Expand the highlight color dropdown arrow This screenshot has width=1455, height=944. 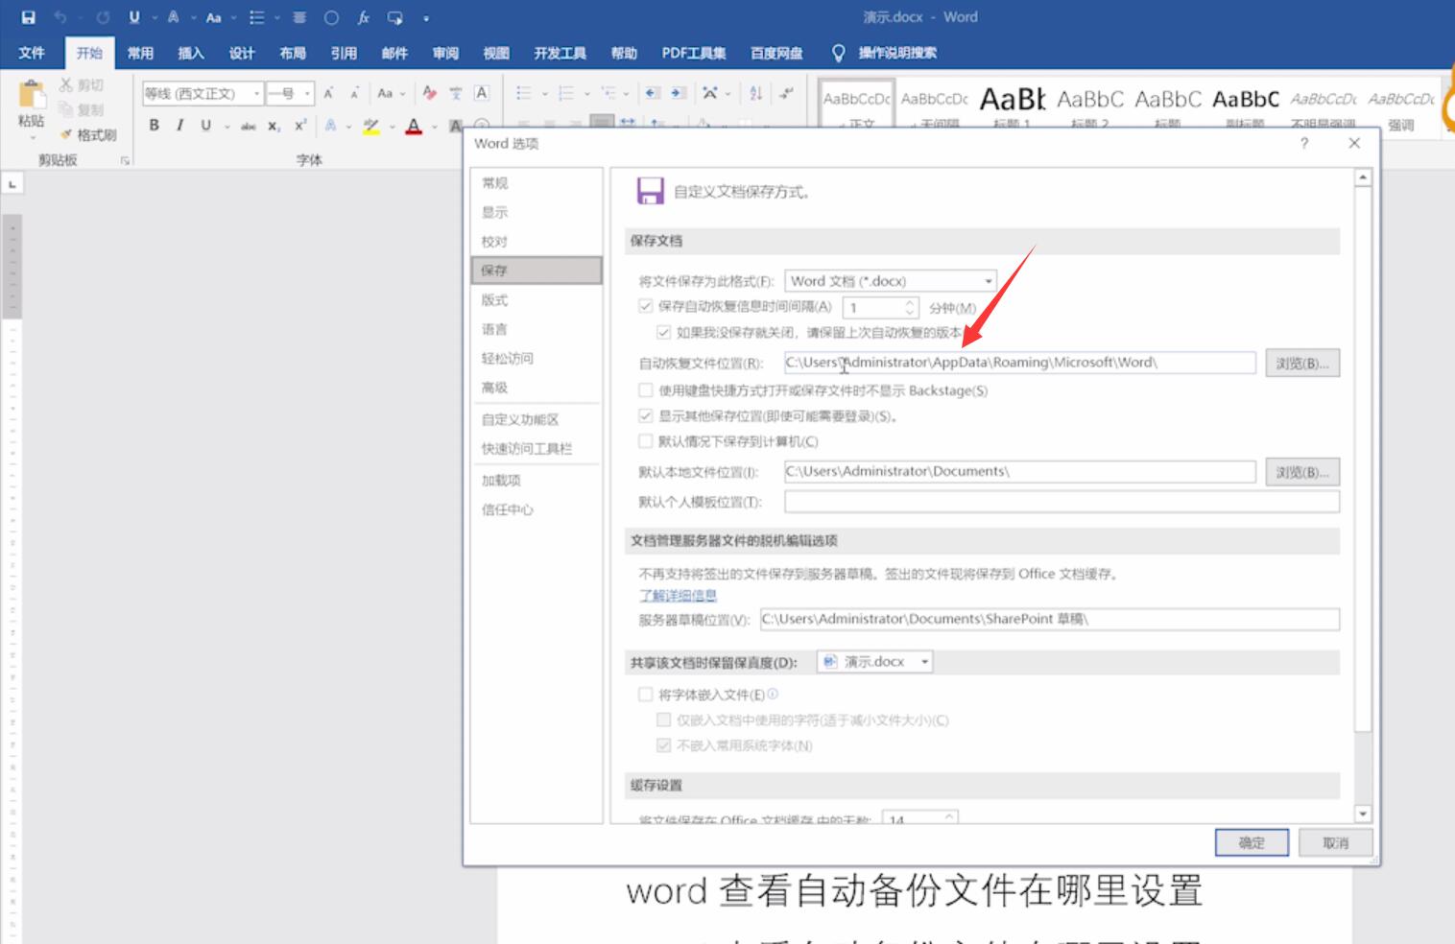392,126
